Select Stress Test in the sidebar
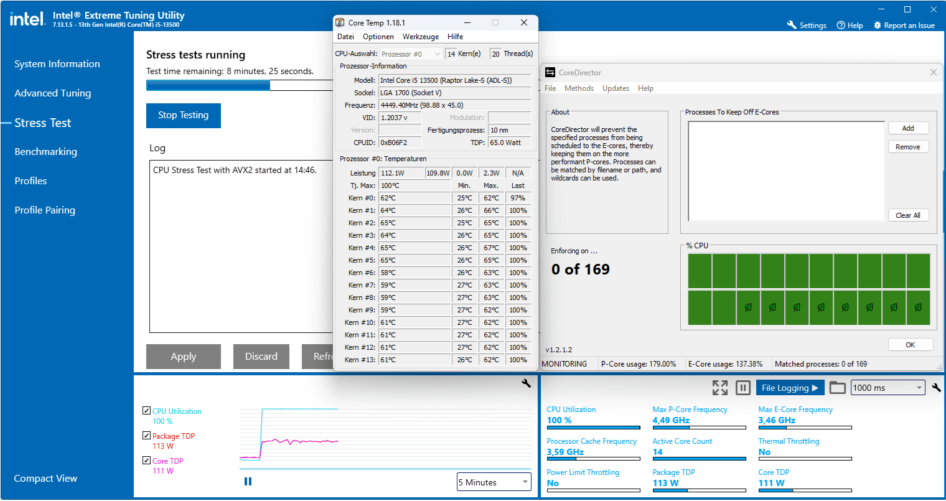This screenshot has width=946, height=501. 43,123
